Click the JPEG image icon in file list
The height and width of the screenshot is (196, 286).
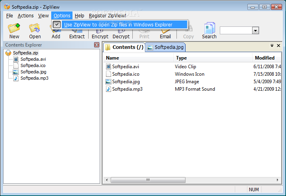pyautogui.click(x=108, y=82)
